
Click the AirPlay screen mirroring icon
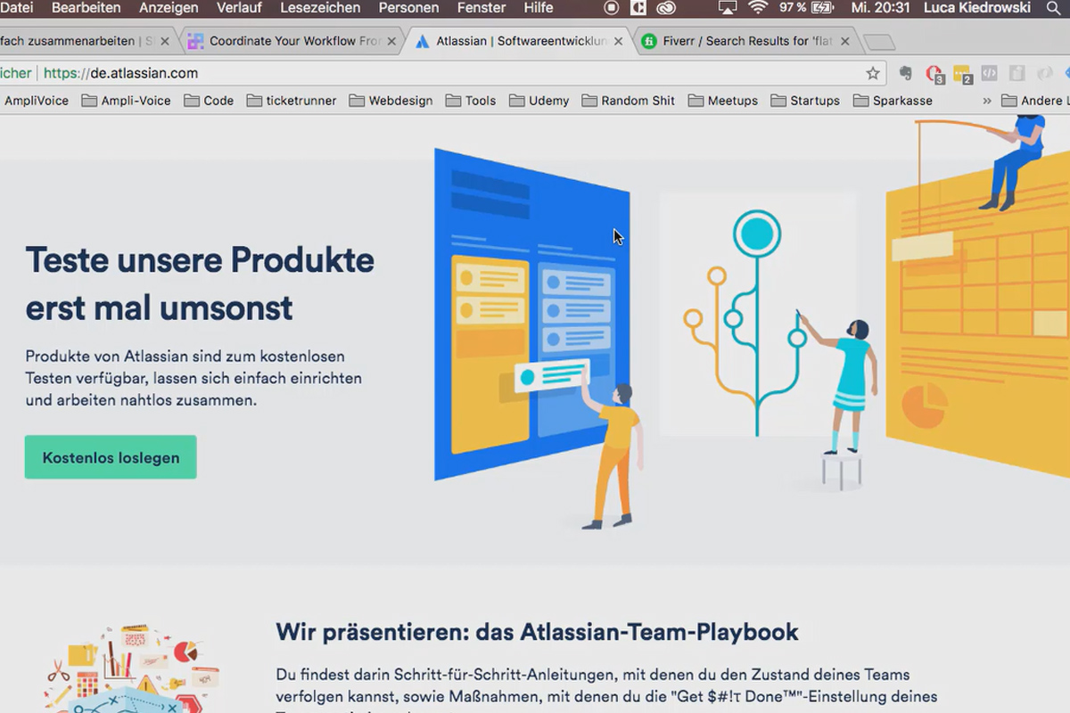pos(727,7)
